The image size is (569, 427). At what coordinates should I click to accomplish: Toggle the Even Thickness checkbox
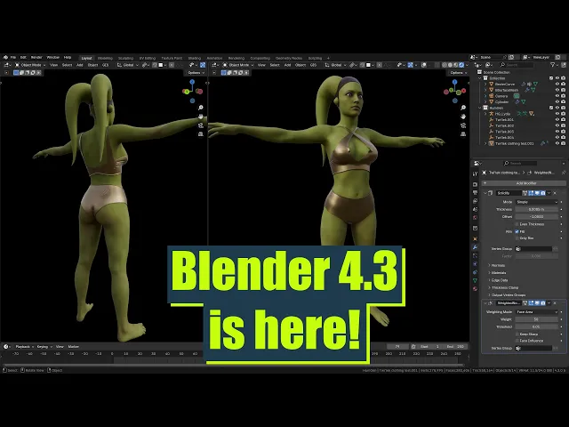pos(517,224)
